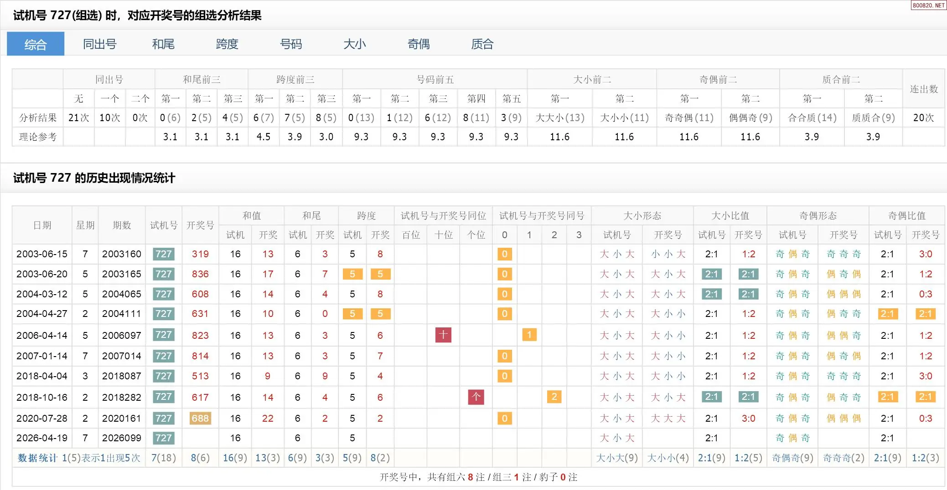Click the red 个 position badge
947x490 pixels.
[476, 397]
